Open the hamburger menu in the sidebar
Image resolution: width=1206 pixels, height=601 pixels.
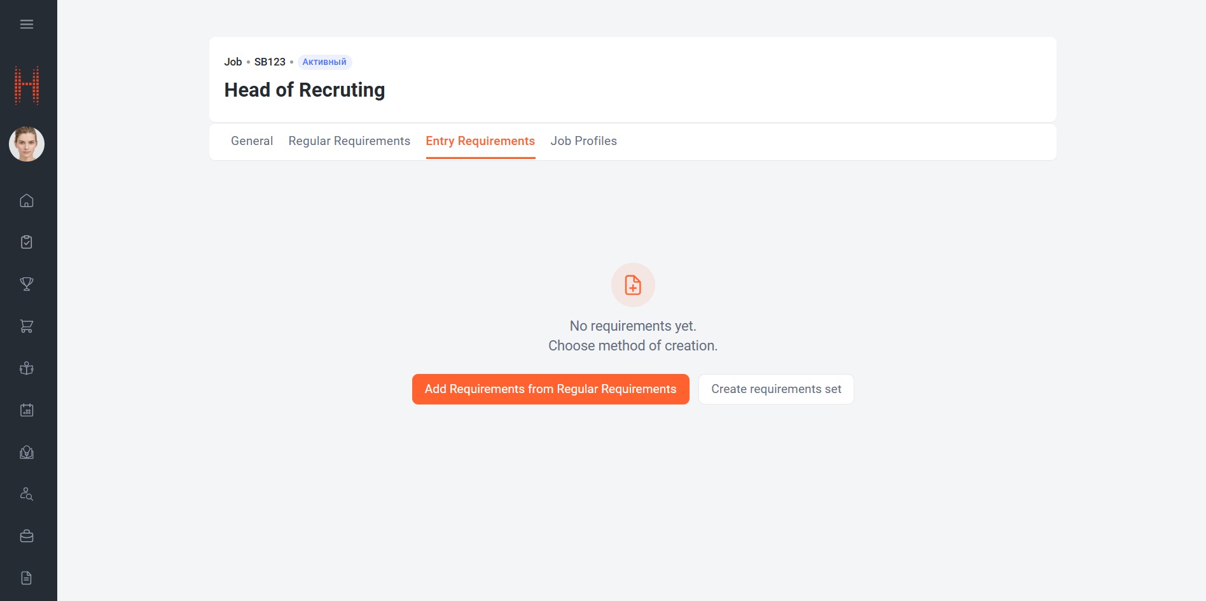click(x=27, y=24)
